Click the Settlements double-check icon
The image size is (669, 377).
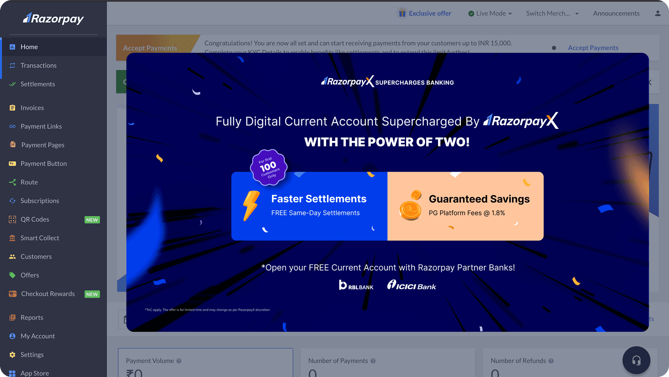[x=12, y=84]
